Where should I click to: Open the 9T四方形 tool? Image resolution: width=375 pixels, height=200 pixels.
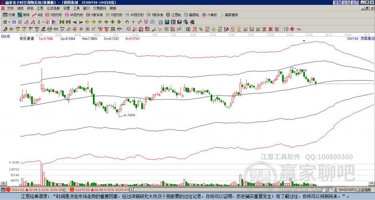(x=134, y=15)
